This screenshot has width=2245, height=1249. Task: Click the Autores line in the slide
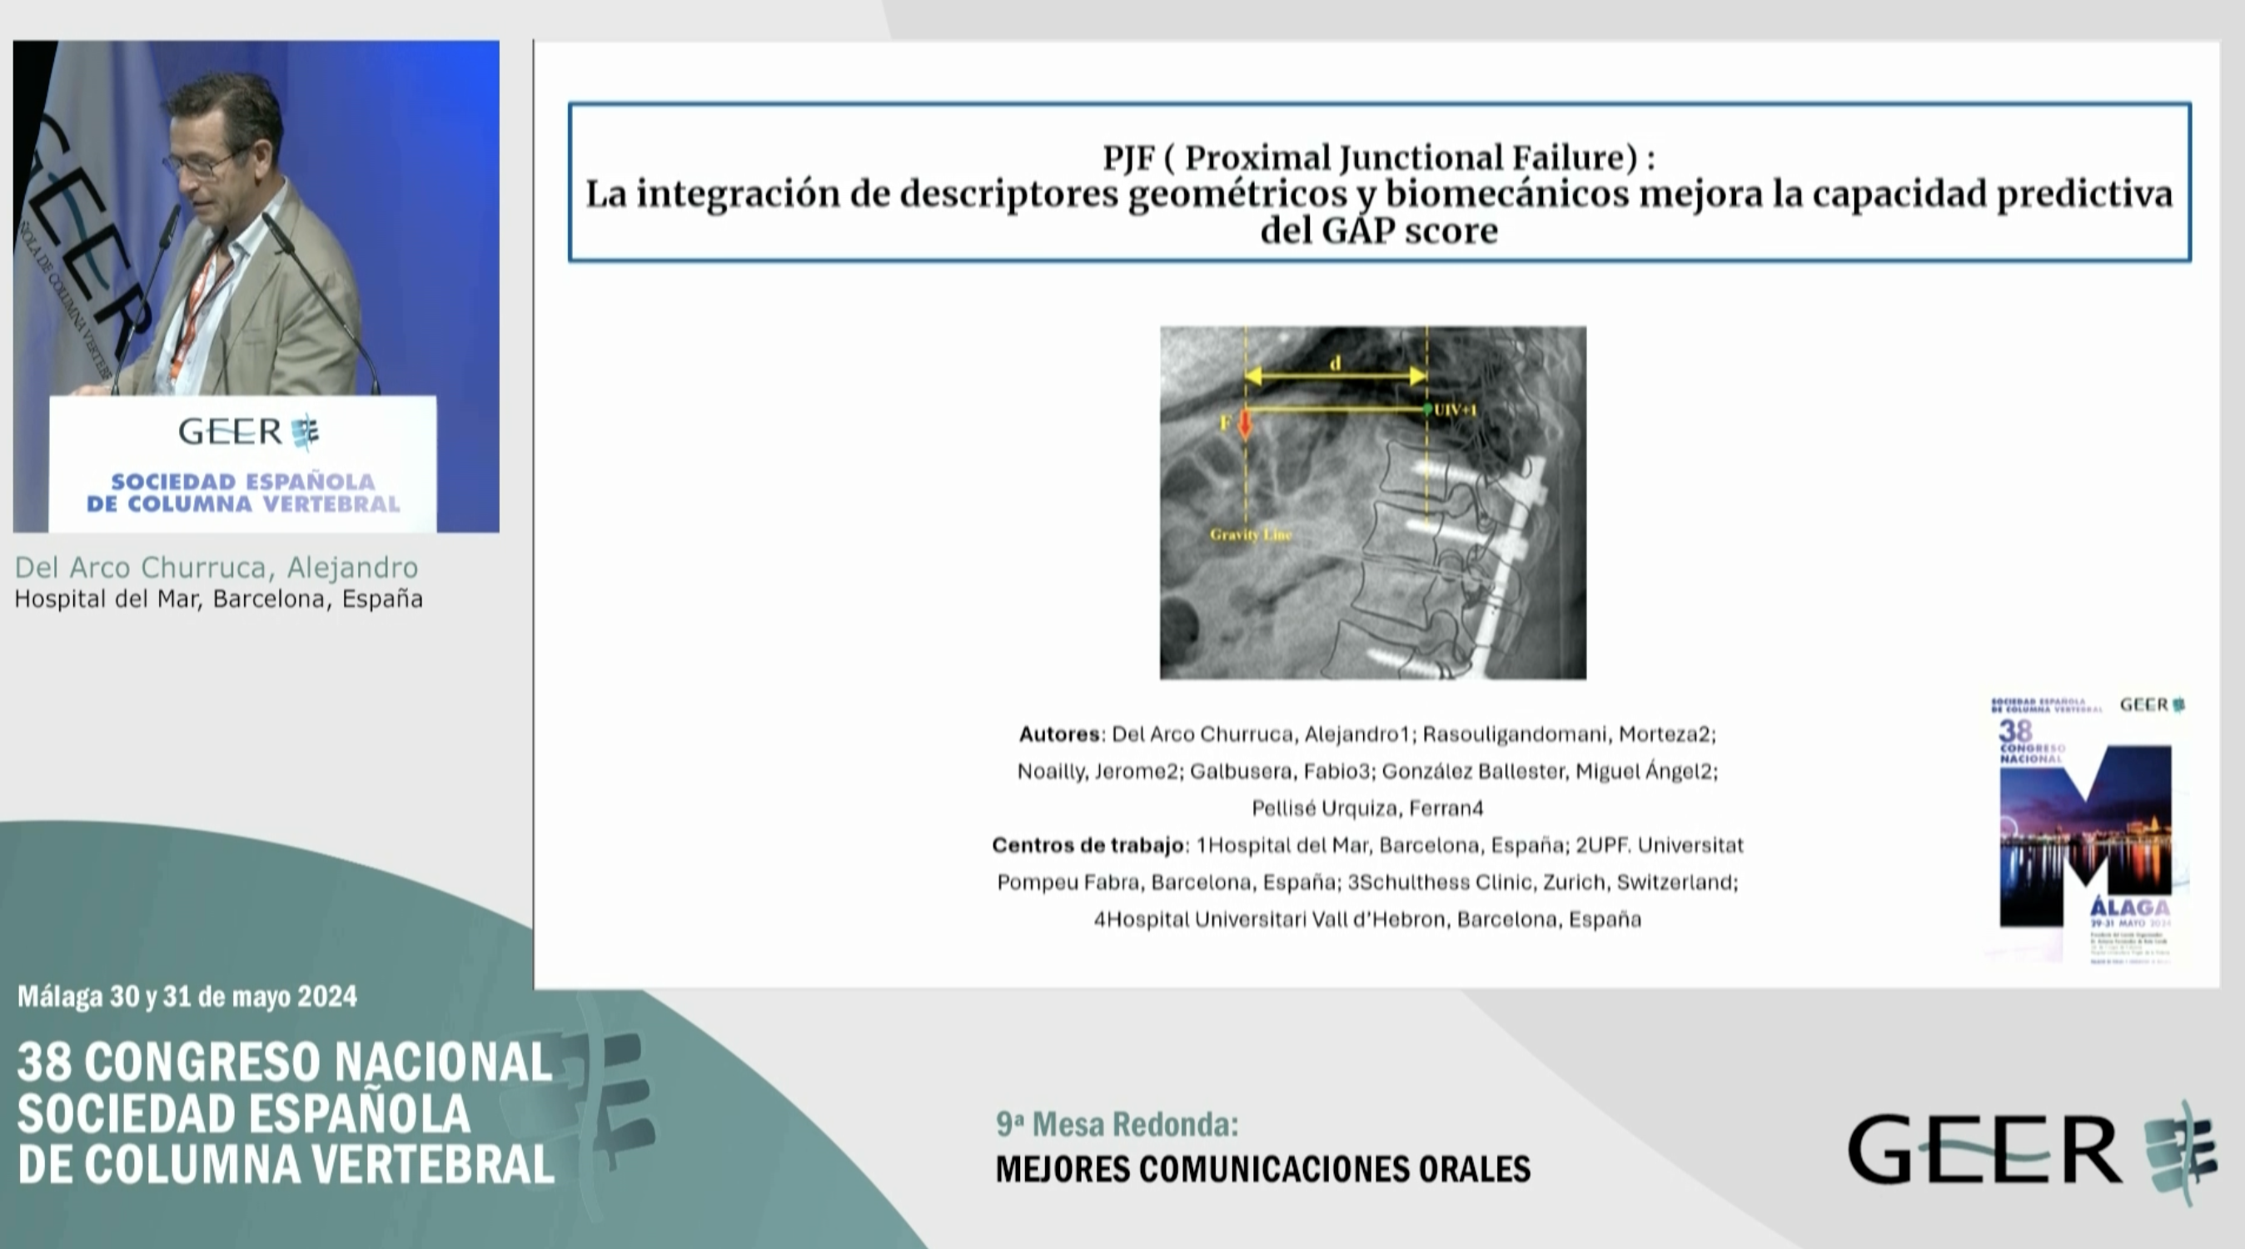tap(1366, 734)
